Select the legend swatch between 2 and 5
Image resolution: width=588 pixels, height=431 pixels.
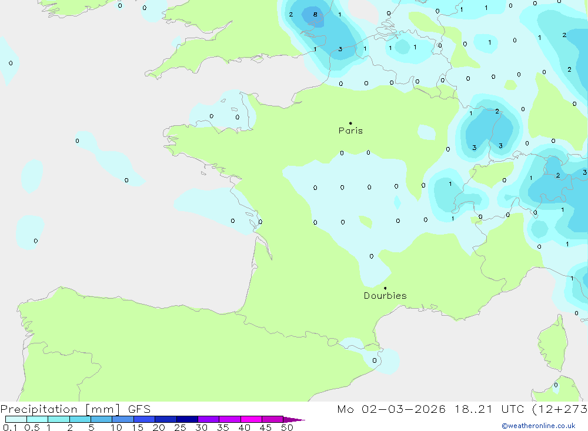pyautogui.click(x=80, y=419)
